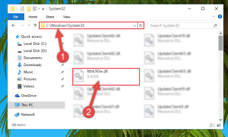
Task: Expand the ribbon with the chevron
Action: click(x=213, y=17)
